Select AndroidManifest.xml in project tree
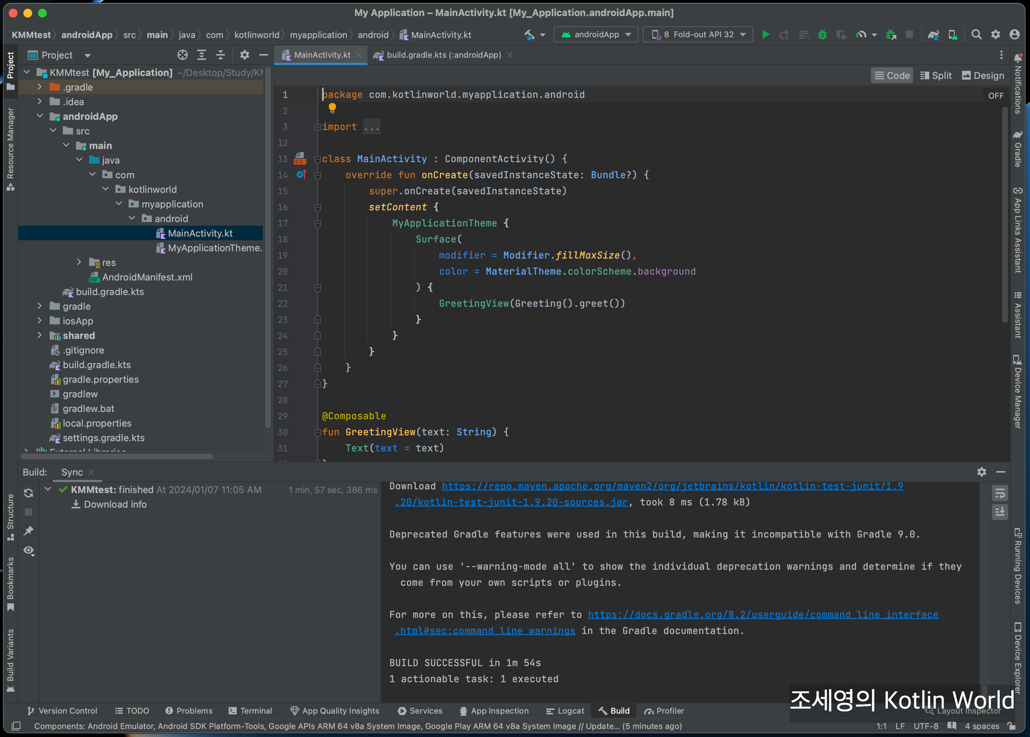Screen dimensions: 1030x737 tap(147, 277)
